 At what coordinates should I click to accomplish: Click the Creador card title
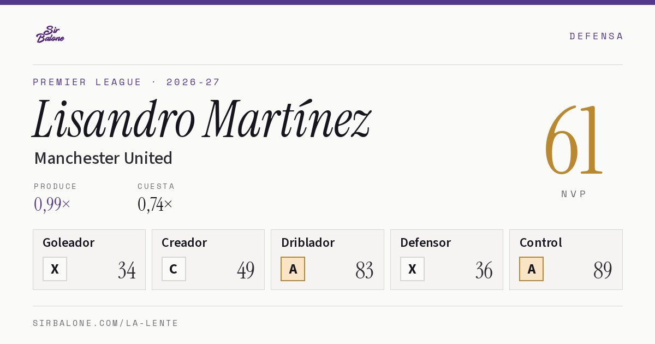(x=184, y=242)
